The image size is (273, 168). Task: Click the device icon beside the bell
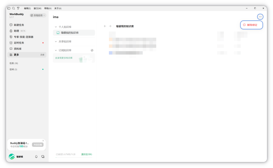[x=43, y=157]
